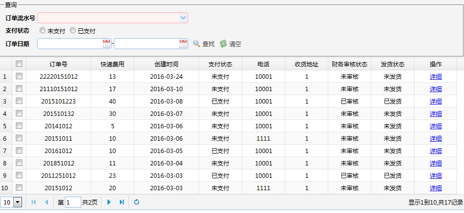The height and width of the screenshot is (213, 464).
Task: Check the row for order 22220151012
Action: 19,76
